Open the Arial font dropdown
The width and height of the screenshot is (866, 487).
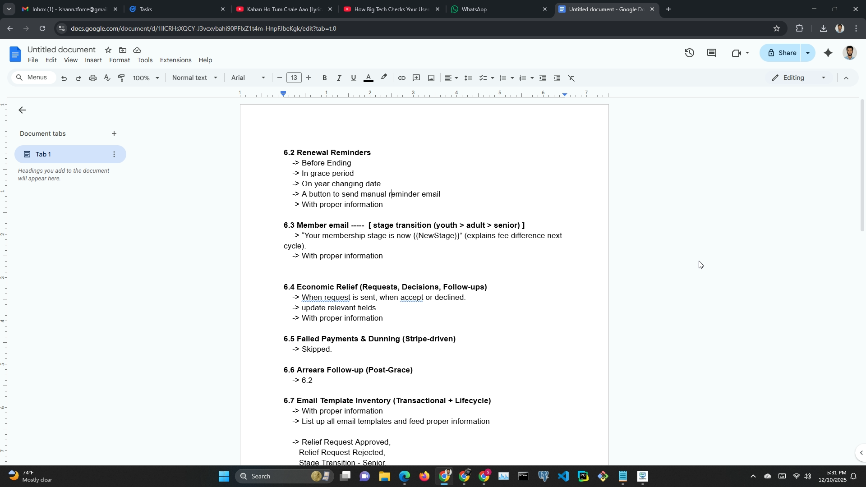(248, 78)
